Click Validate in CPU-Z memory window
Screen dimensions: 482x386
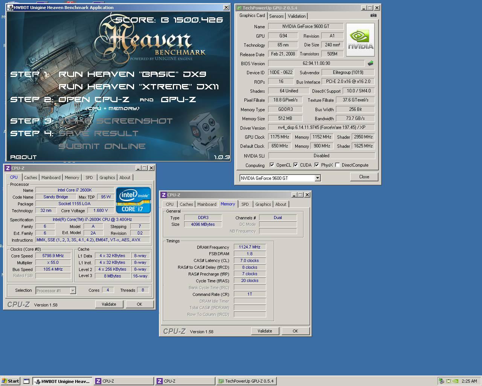click(265, 331)
